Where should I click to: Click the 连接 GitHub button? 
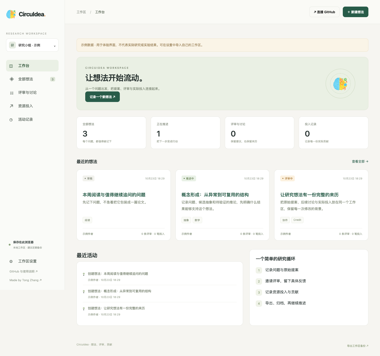[x=324, y=12]
